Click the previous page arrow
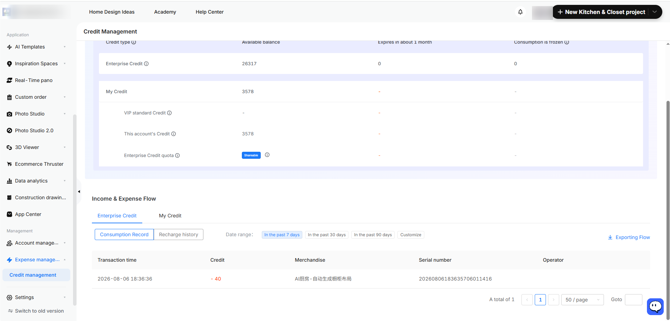Image resolution: width=670 pixels, height=321 pixels. (527, 300)
